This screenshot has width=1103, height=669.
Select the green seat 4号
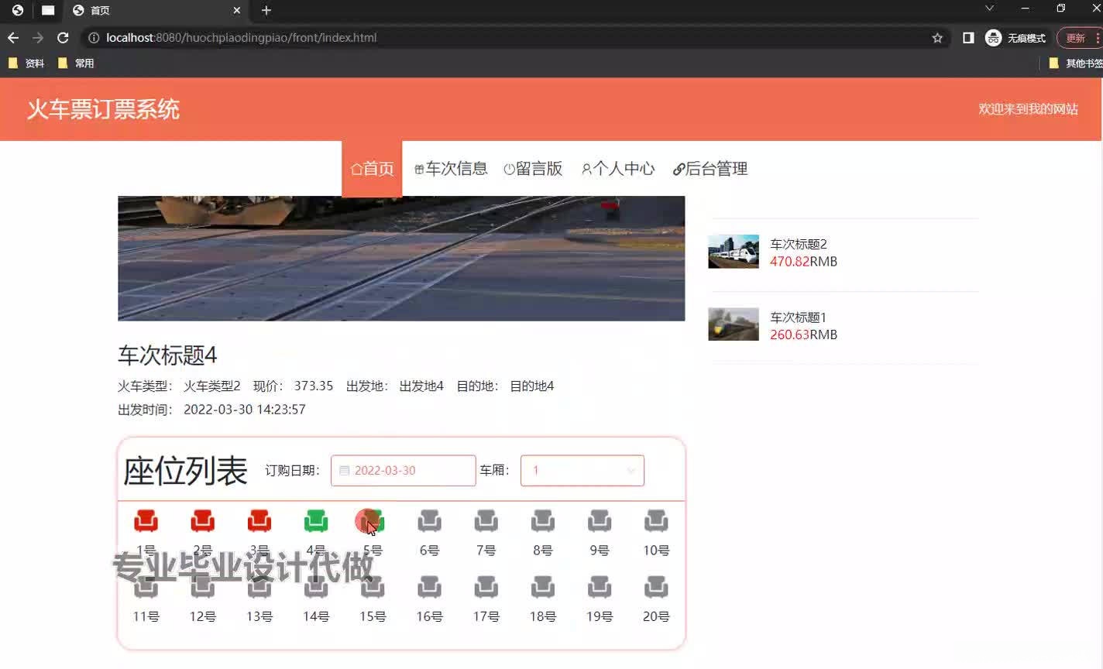point(316,520)
